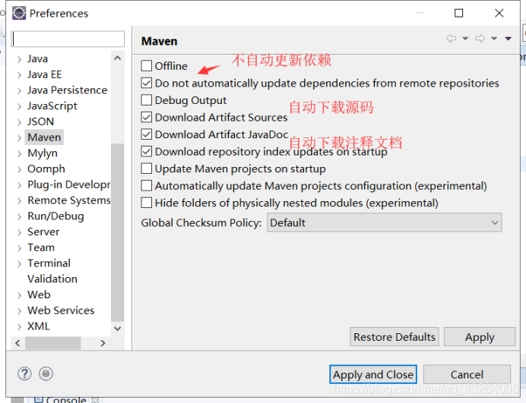Open the preferences view menu triangle
Image resolution: width=526 pixels, height=403 pixels.
click(x=509, y=39)
